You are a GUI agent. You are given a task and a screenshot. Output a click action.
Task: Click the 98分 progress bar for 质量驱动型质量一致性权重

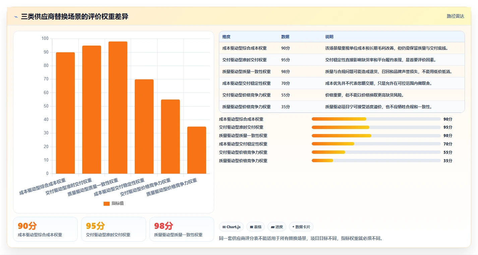coord(376,136)
